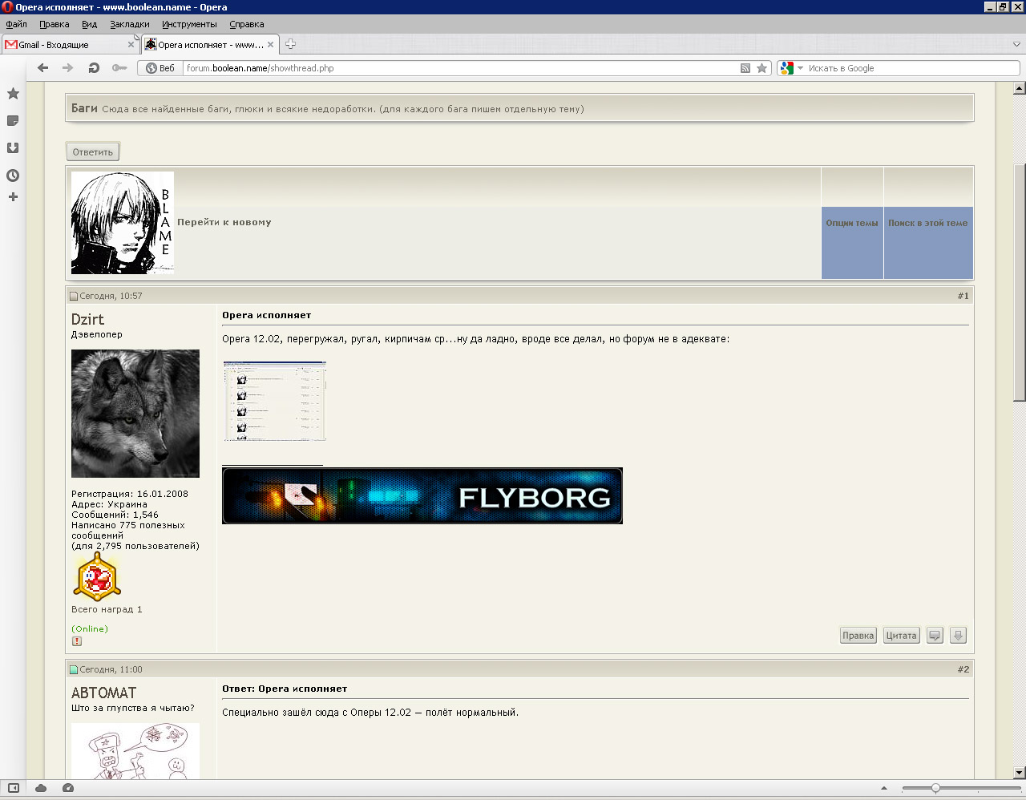Reload the current page
Screen dimensions: 1026x800
pos(94,68)
